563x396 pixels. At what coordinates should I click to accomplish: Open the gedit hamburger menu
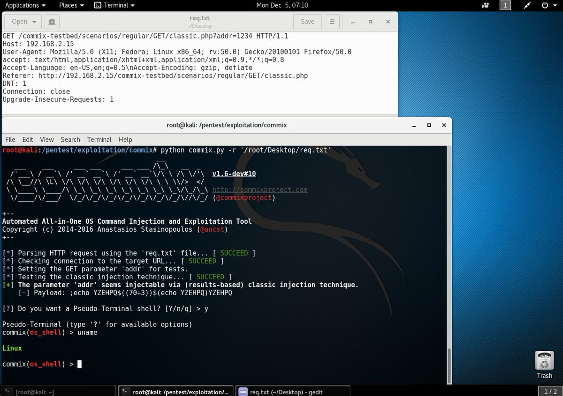pyautogui.click(x=332, y=22)
